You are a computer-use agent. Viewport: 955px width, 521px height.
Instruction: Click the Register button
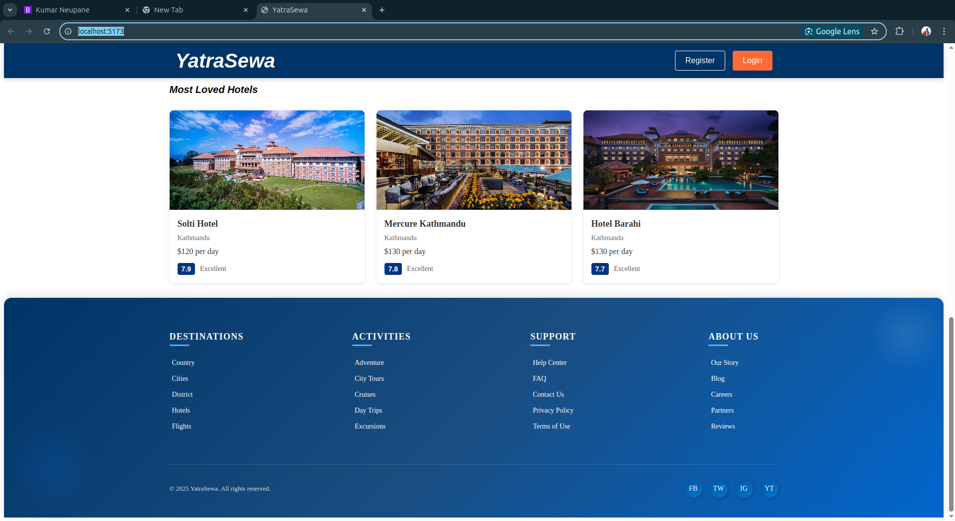pyautogui.click(x=699, y=61)
